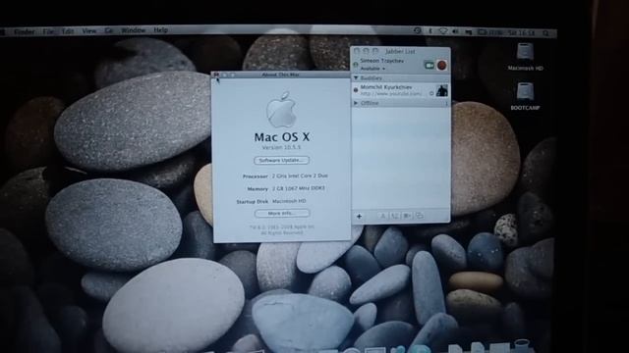The height and width of the screenshot is (353, 629).
Task: Open the View menu
Action: [x=89, y=30]
